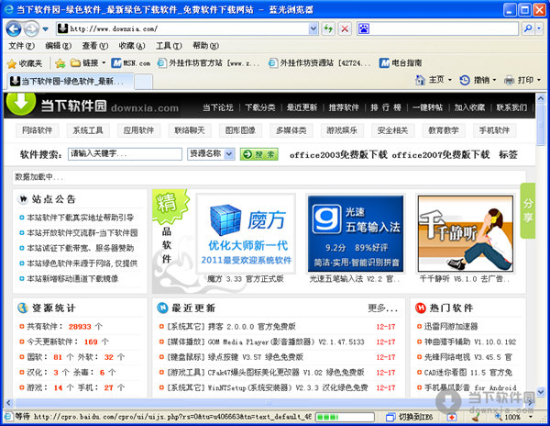Screen dimensions: 550x426
Task: Click the 切换到IE6 status bar button
Action: pyautogui.click(x=410, y=417)
